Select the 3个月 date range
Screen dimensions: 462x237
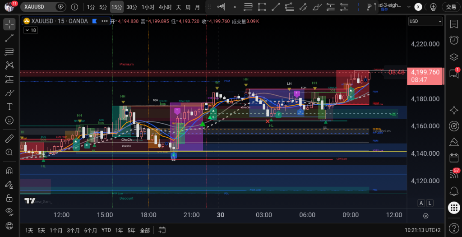(73, 230)
